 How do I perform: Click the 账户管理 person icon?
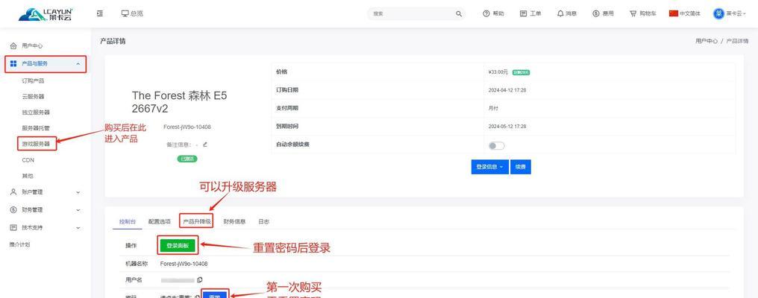click(13, 191)
